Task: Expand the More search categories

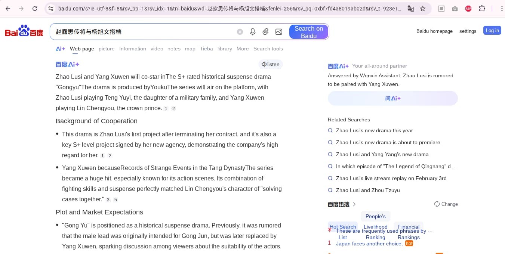Action: pyautogui.click(x=243, y=49)
